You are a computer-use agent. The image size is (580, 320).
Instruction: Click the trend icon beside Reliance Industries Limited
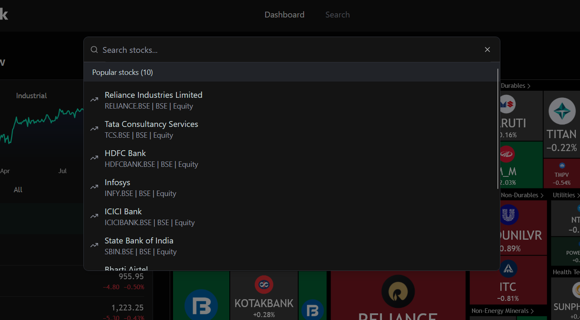95,99
